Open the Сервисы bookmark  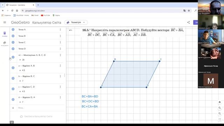(6, 15)
